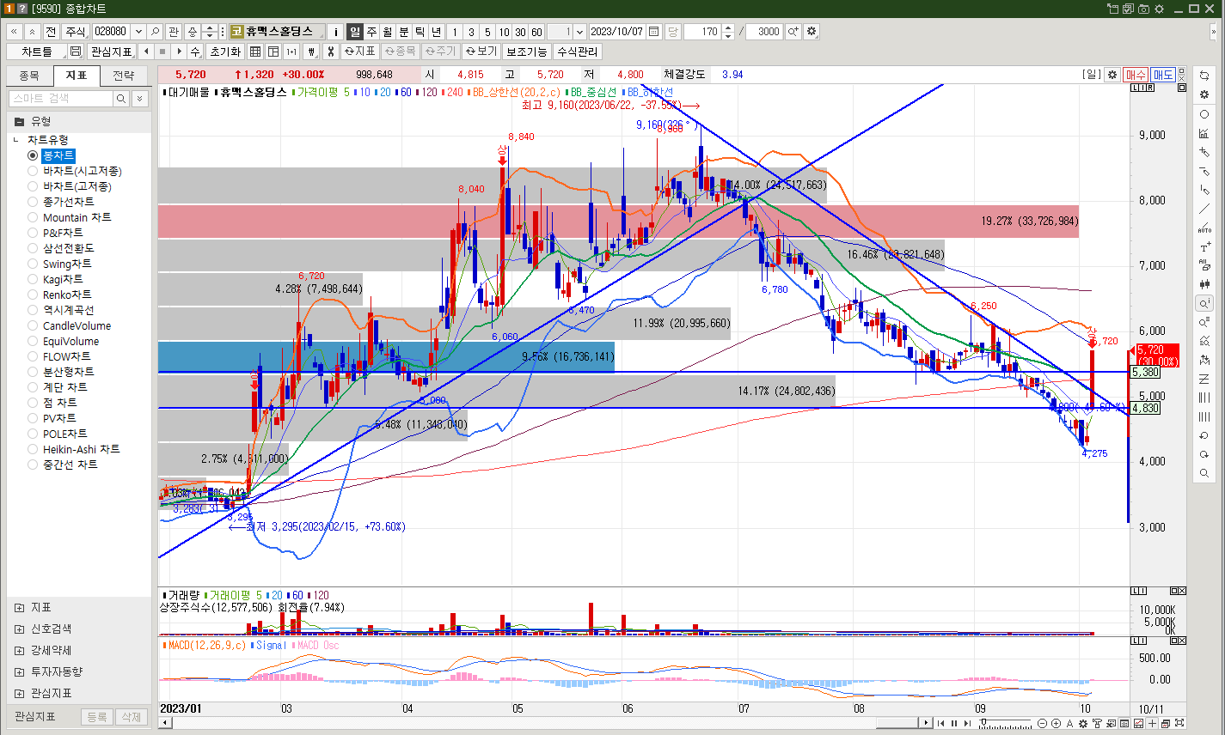Click the play-pause control at bottom
1225x735 pixels.
click(x=953, y=724)
